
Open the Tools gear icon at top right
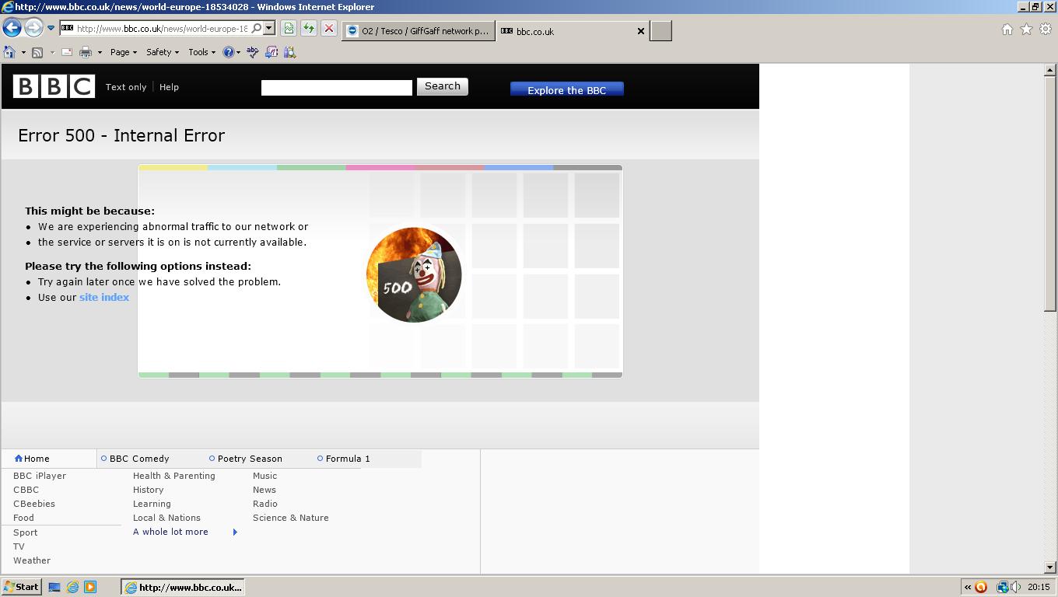(x=1046, y=30)
